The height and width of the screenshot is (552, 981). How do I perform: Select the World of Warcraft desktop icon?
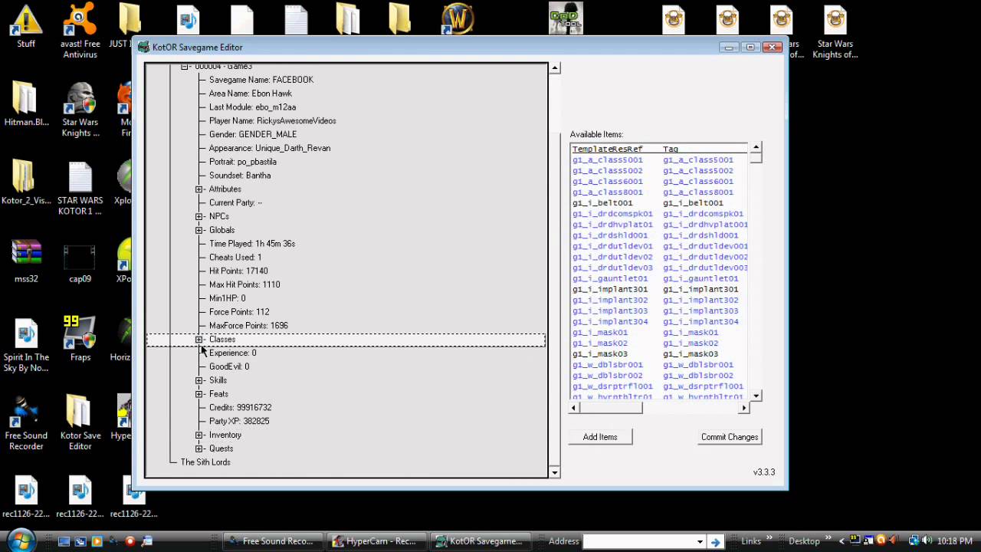458,19
